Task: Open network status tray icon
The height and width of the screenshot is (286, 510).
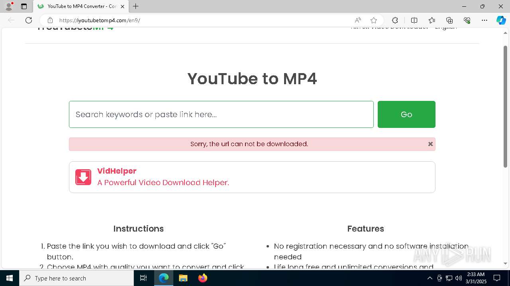Action: coord(449,278)
